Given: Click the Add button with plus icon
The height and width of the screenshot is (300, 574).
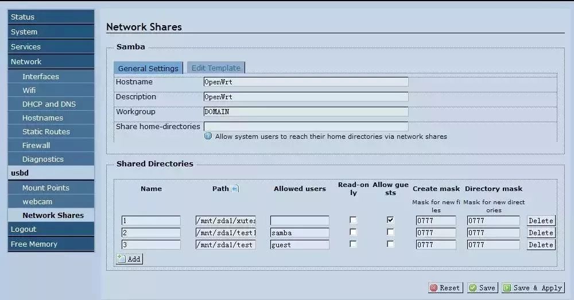Looking at the screenshot, I should 129,259.
